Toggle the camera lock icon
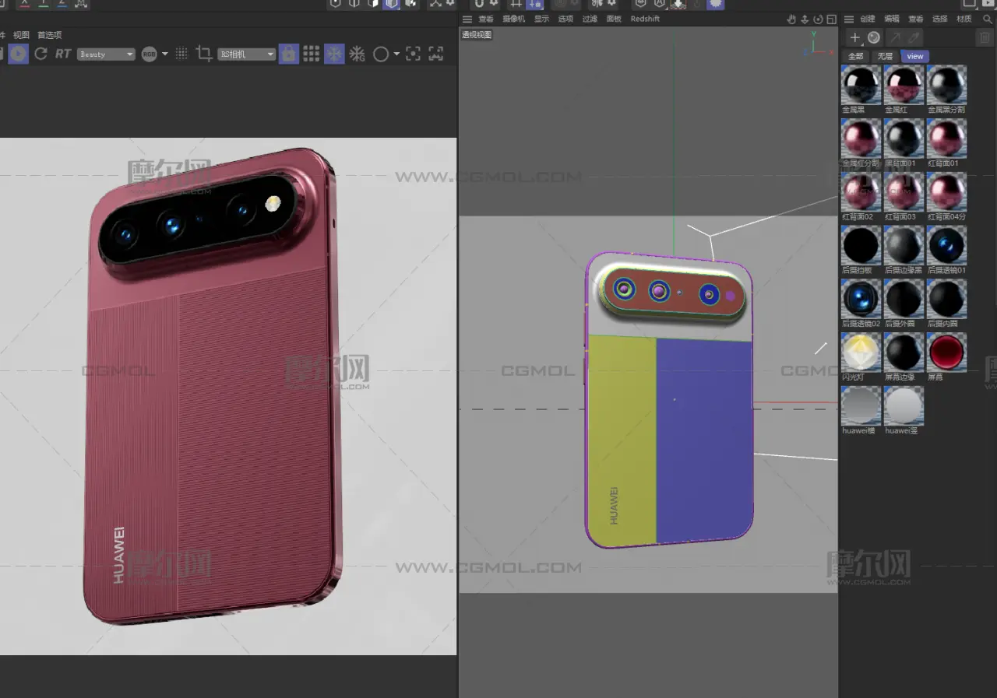This screenshot has width=997, height=698. pyautogui.click(x=288, y=54)
